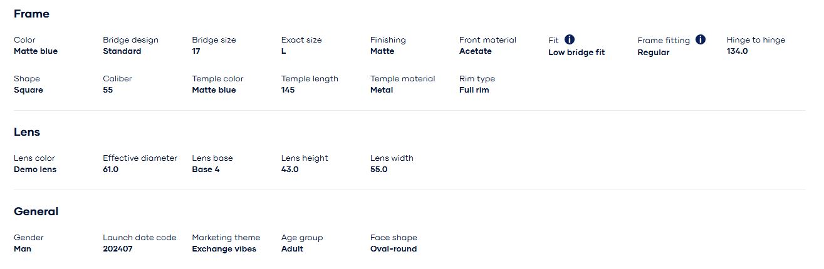824x269 pixels.
Task: Click the Exchange vibes marketing theme
Action: (x=224, y=249)
